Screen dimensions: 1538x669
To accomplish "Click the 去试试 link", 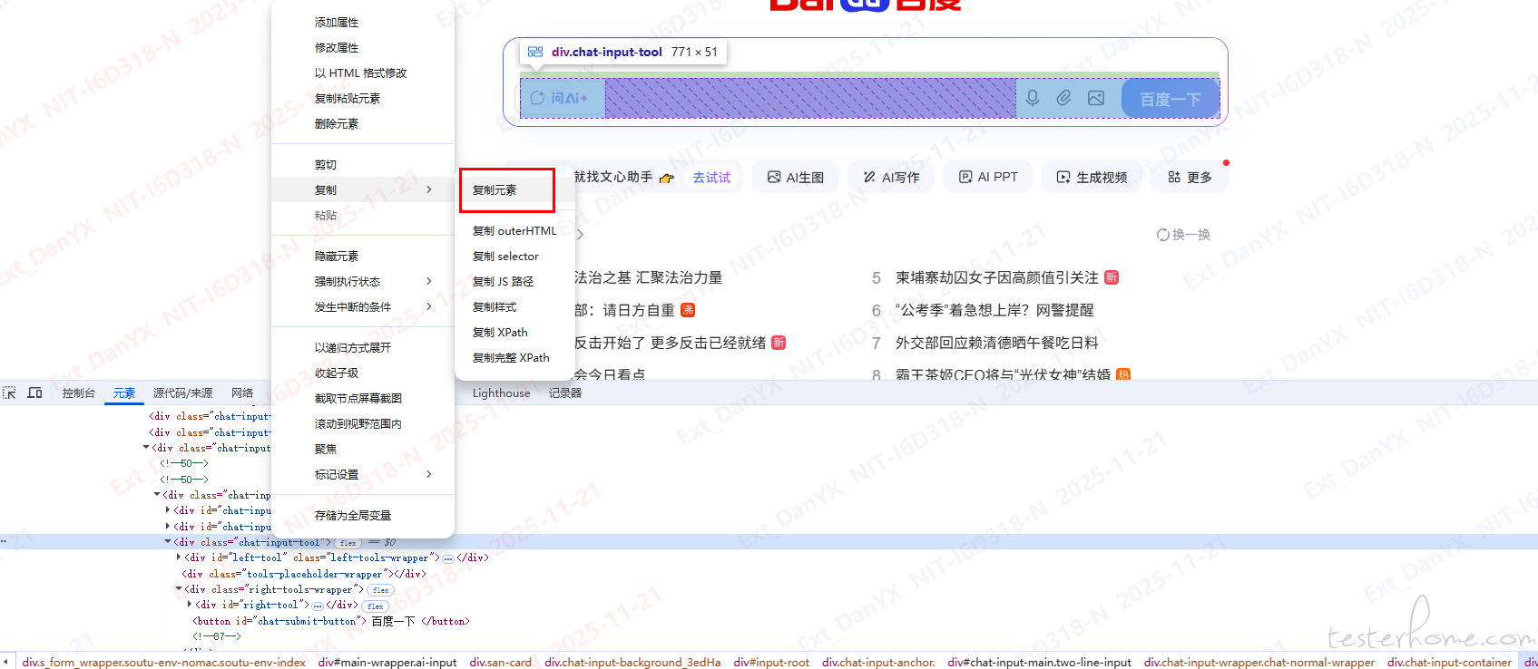I will click(711, 178).
